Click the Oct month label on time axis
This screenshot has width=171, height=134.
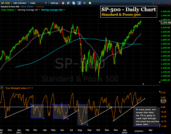pos(98,130)
